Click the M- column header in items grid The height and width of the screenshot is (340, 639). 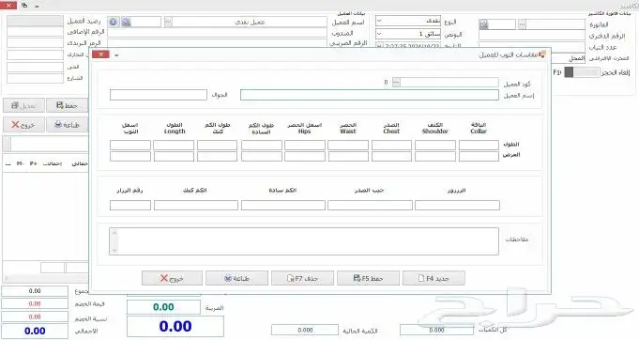coord(21,163)
